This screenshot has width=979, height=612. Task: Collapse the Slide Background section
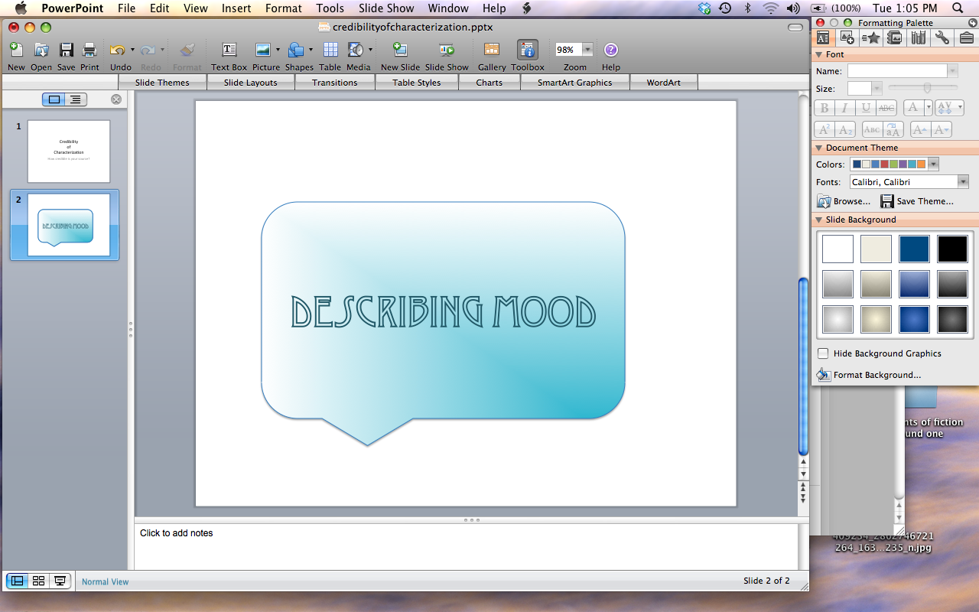pos(818,220)
